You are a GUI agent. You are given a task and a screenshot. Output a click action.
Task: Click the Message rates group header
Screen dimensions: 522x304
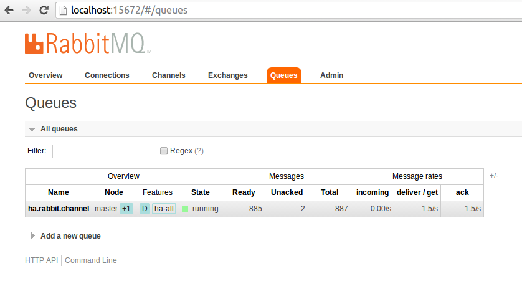417,176
